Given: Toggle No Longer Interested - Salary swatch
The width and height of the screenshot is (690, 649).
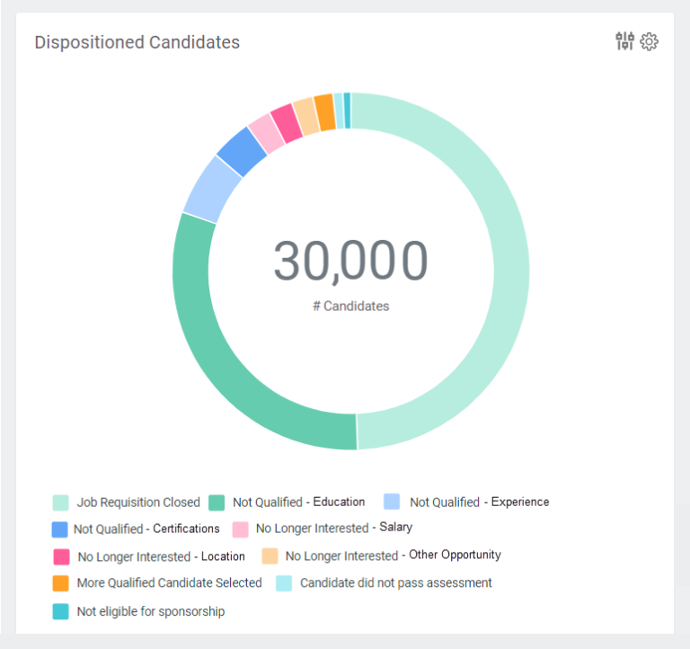Looking at the screenshot, I should 240,529.
